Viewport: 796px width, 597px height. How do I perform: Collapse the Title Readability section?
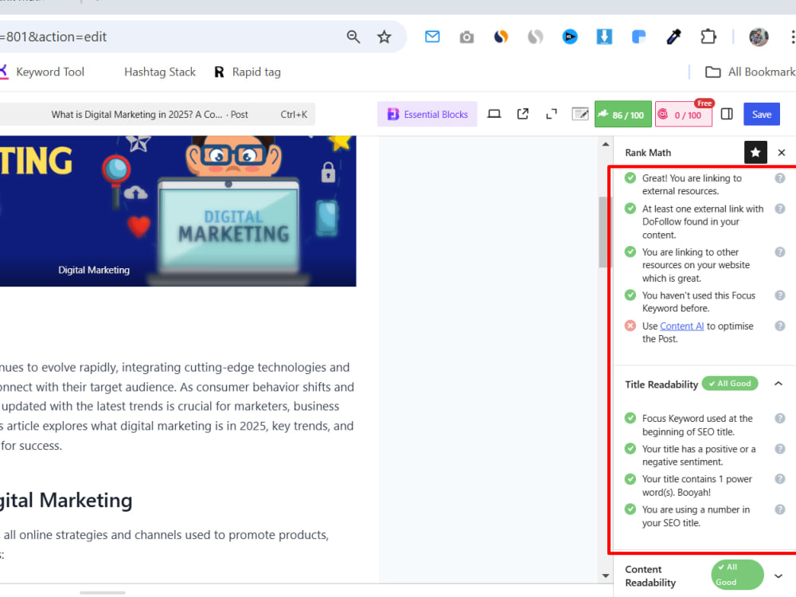pos(778,384)
